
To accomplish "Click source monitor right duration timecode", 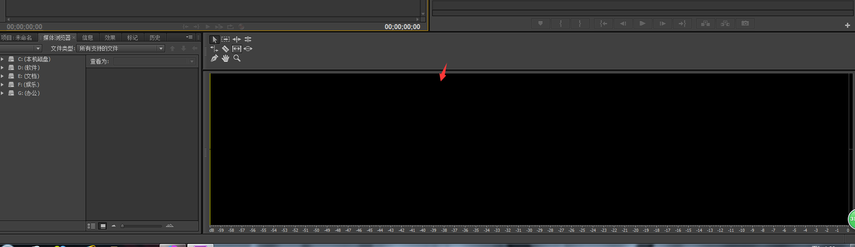I will coord(402,27).
